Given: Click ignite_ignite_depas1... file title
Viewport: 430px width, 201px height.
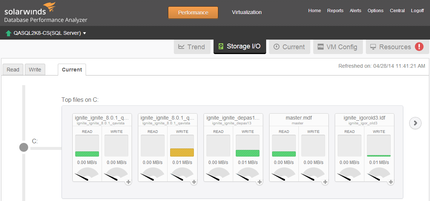Looking at the screenshot, I should point(233,118).
